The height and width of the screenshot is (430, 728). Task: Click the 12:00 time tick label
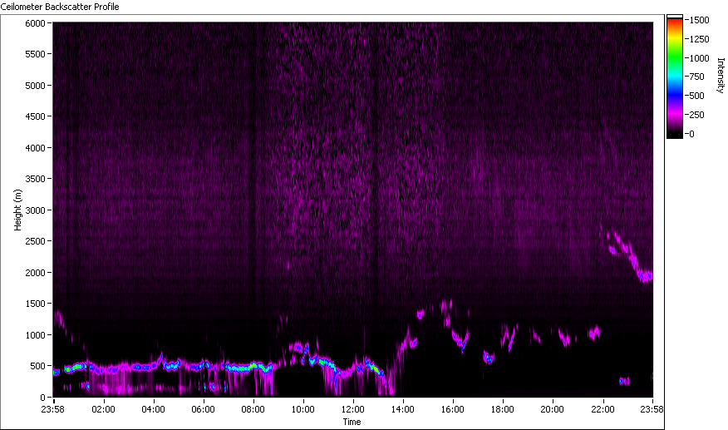[x=353, y=409]
